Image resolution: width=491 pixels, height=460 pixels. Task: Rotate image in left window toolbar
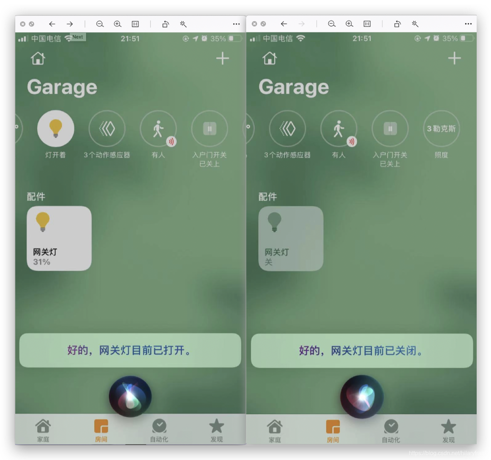(x=165, y=24)
